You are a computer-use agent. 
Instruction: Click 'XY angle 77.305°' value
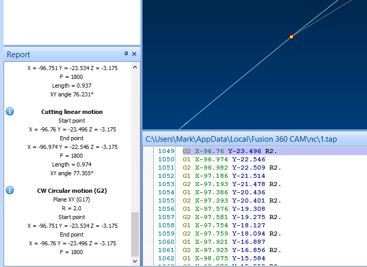72,173
